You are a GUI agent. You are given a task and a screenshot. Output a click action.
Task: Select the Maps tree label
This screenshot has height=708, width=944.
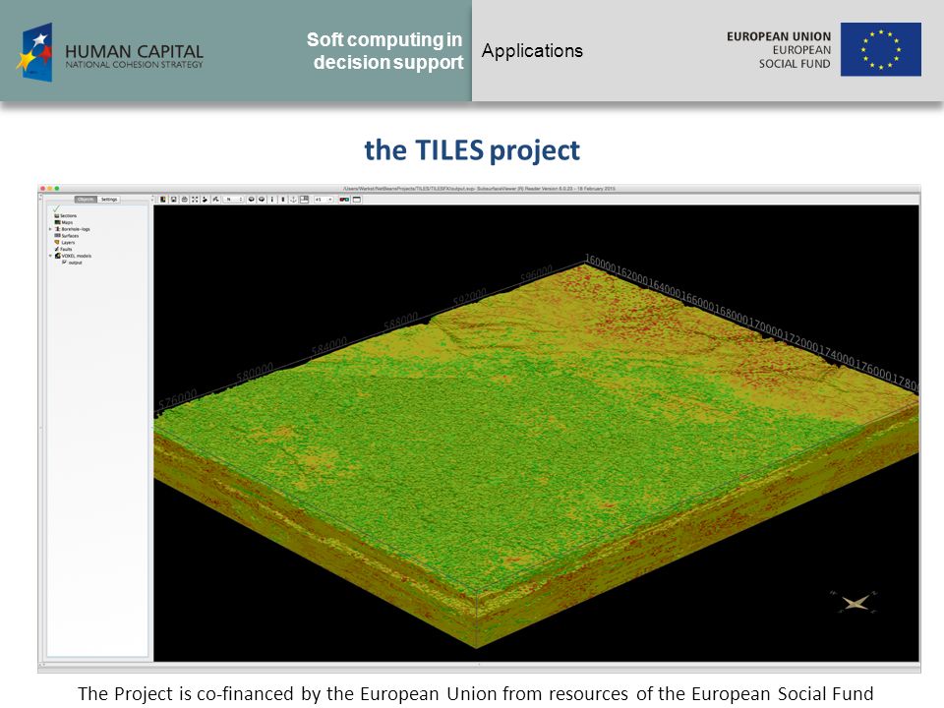pyautogui.click(x=67, y=222)
